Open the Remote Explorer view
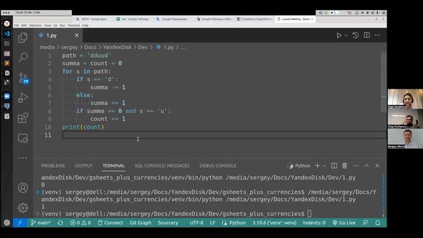The height and width of the screenshot is (238, 423). tap(22, 138)
